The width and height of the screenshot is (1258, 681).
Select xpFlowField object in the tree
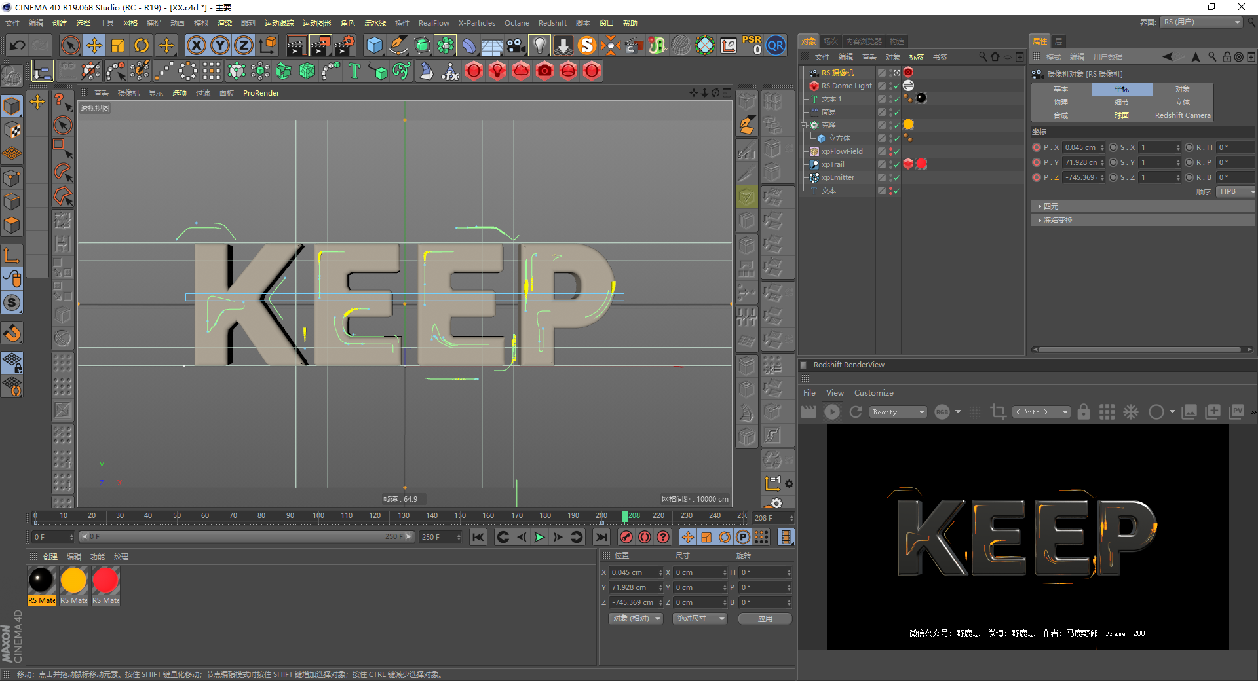pos(842,151)
